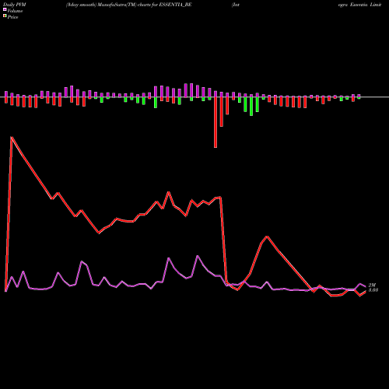The image size is (389, 389).
Task: Click the tallest red downward bar in the chart
Action: click(x=216, y=122)
